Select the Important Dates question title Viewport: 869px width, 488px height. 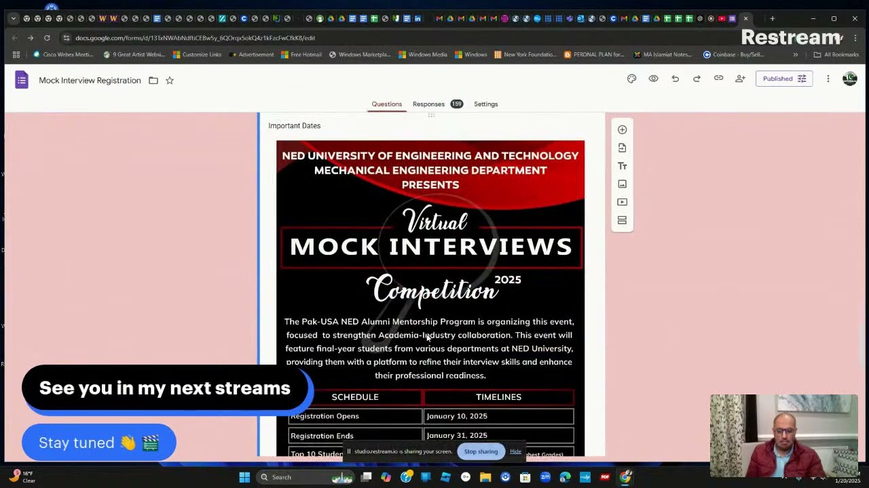point(294,125)
